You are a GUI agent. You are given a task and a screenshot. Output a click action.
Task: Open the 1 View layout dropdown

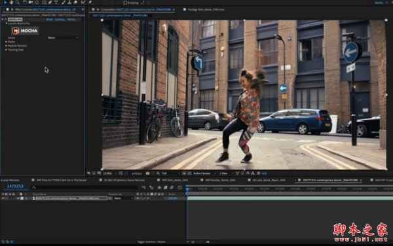tap(226, 173)
